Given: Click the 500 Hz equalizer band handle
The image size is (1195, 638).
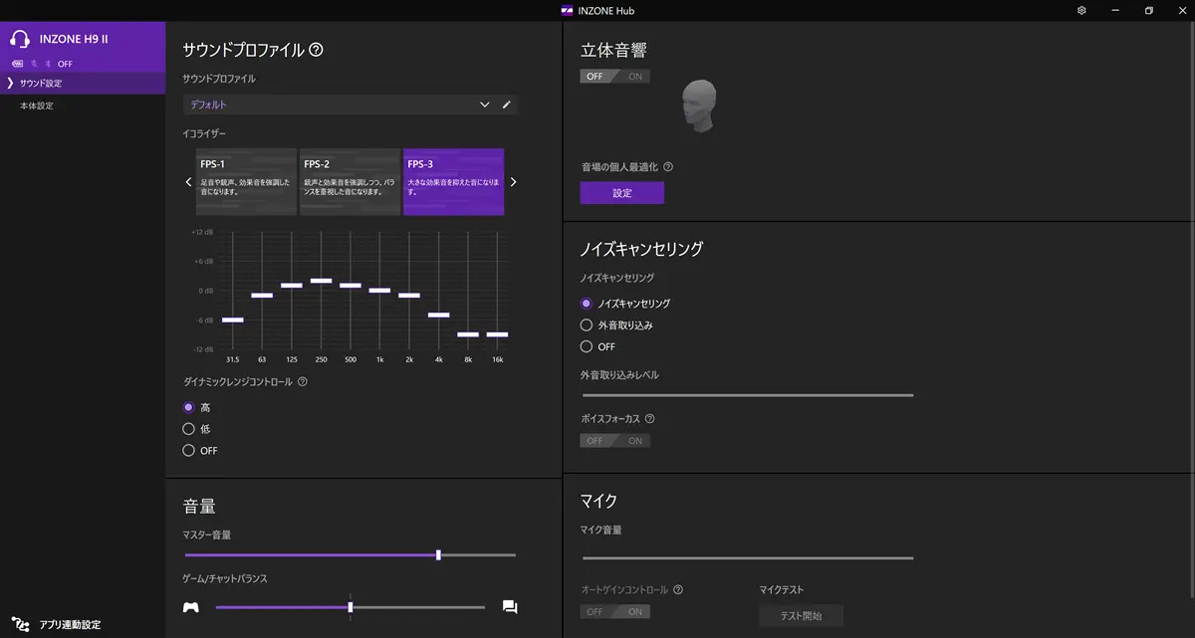Looking at the screenshot, I should pyautogui.click(x=351, y=286).
